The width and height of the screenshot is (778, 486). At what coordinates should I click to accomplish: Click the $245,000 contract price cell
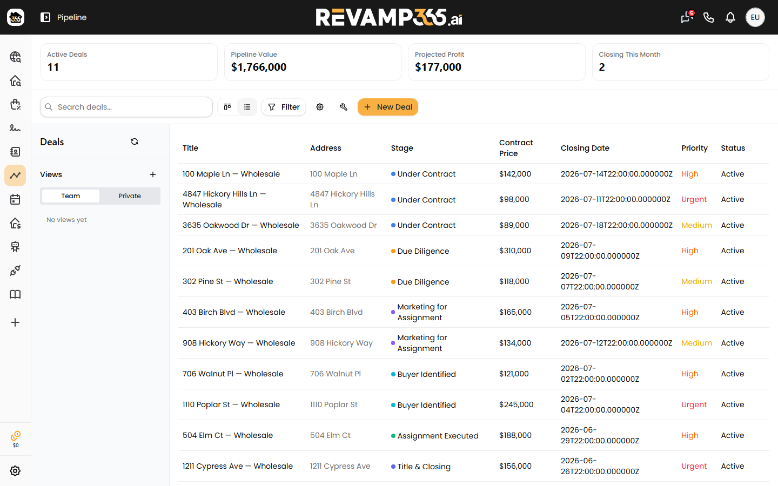(516, 404)
